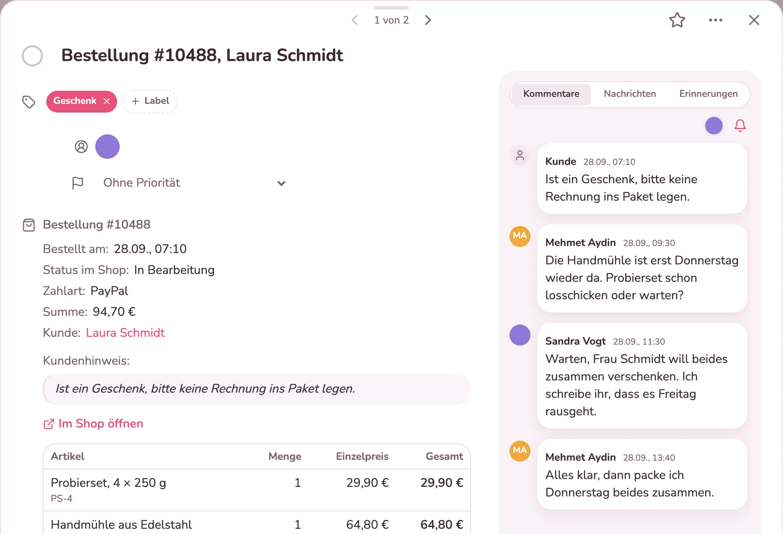Click Sandra Vogt's comment from 11:30
783x534 pixels.
click(x=642, y=376)
